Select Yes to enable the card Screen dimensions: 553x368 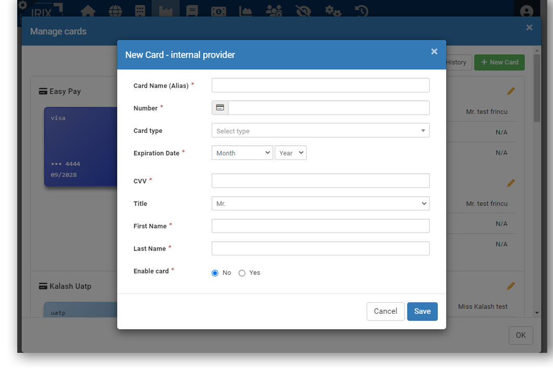(x=242, y=273)
